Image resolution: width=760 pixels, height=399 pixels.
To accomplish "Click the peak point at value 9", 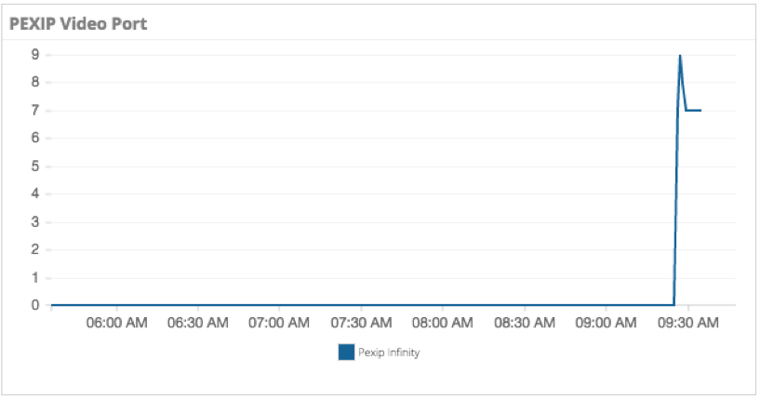I will point(680,55).
